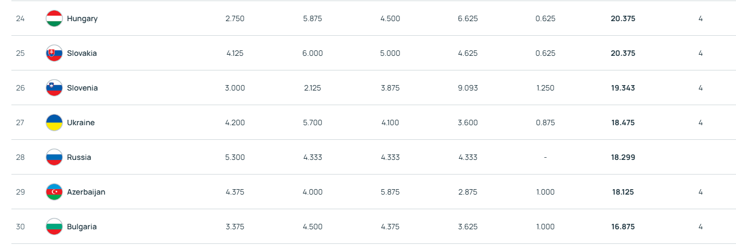
Task: Open the Azerbaijan country link
Action: [x=86, y=192]
